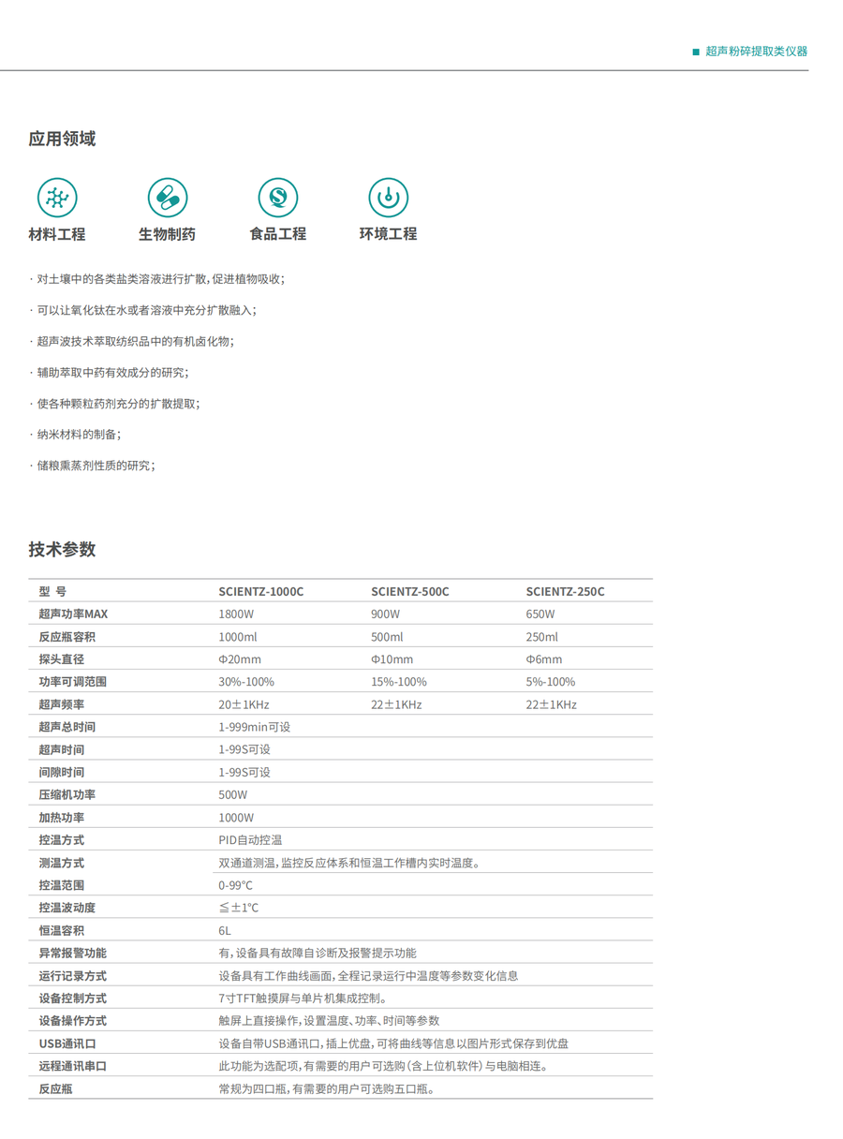Click the 设备操作方式 row label
The width and height of the screenshot is (843, 1139).
coord(72,1021)
